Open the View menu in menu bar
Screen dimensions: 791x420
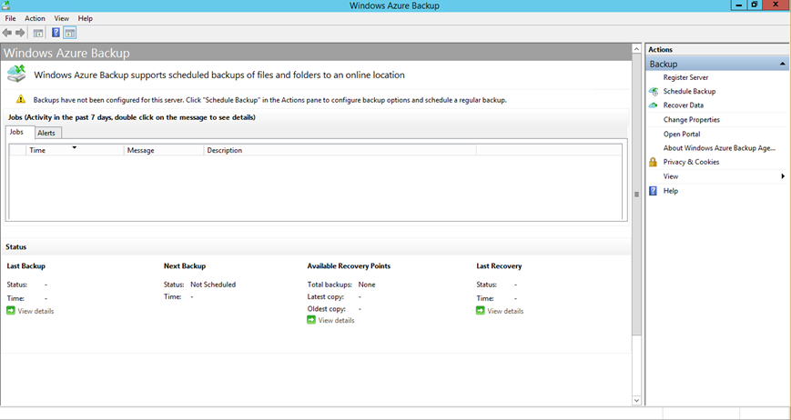point(62,18)
